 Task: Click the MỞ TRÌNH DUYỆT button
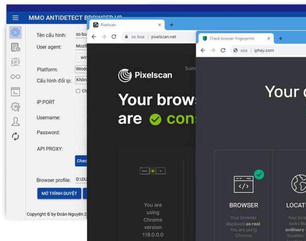59,193
